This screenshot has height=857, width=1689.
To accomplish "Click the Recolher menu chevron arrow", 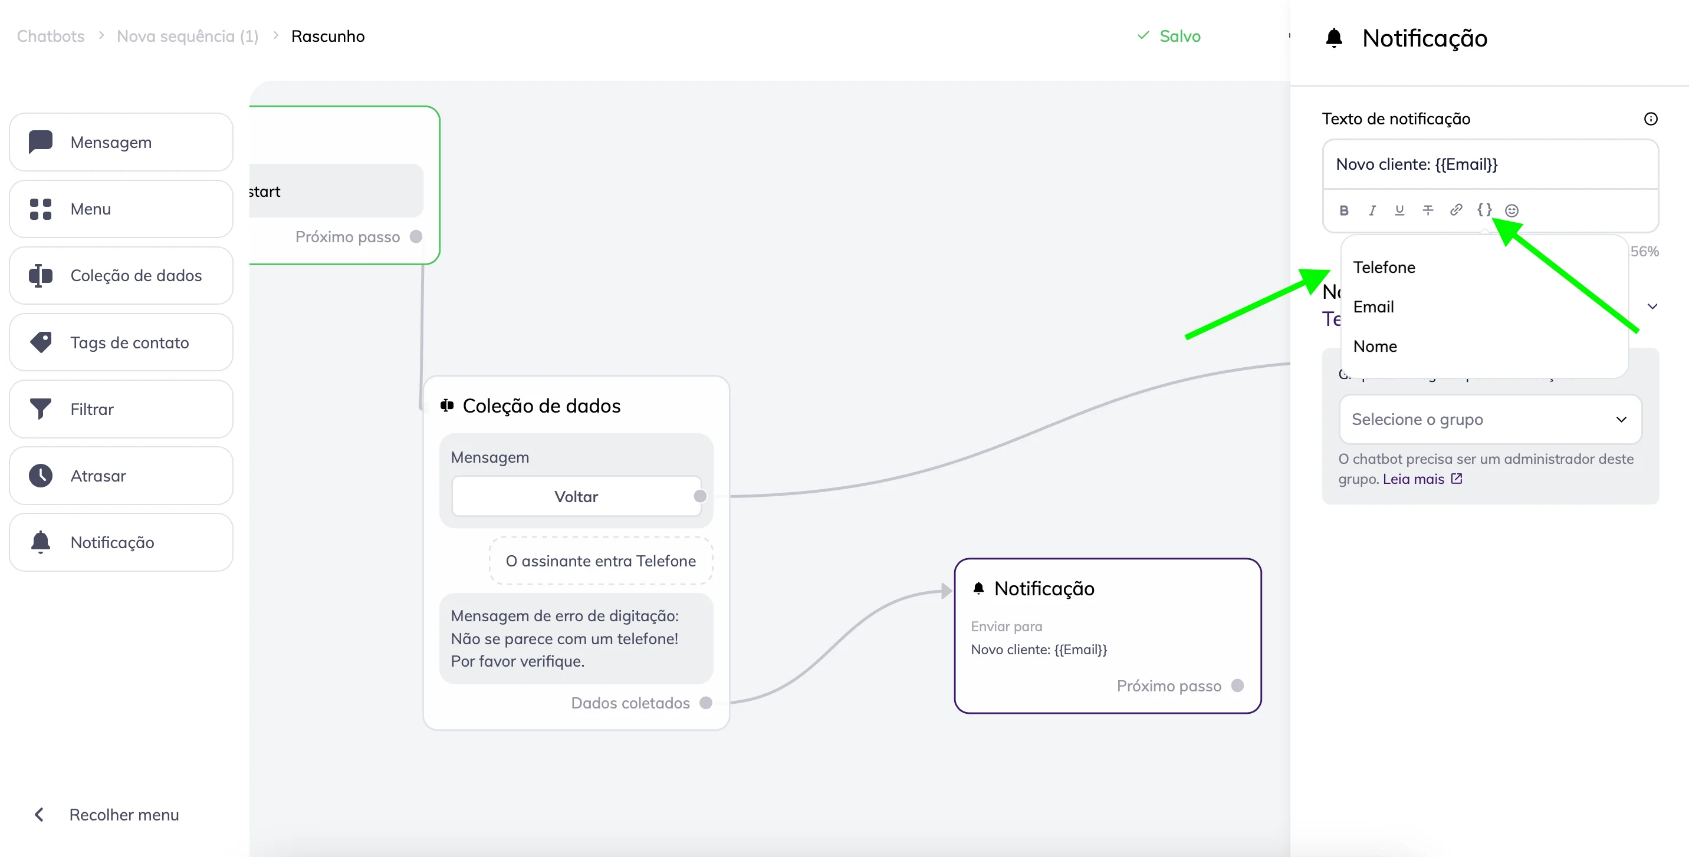I will 40,815.
